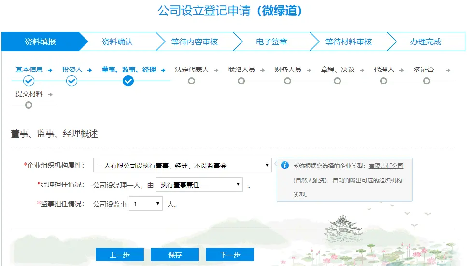467x266 pixels.
Task: Click the 投资人 completed checkmark circle
Action: pyautogui.click(x=71, y=81)
